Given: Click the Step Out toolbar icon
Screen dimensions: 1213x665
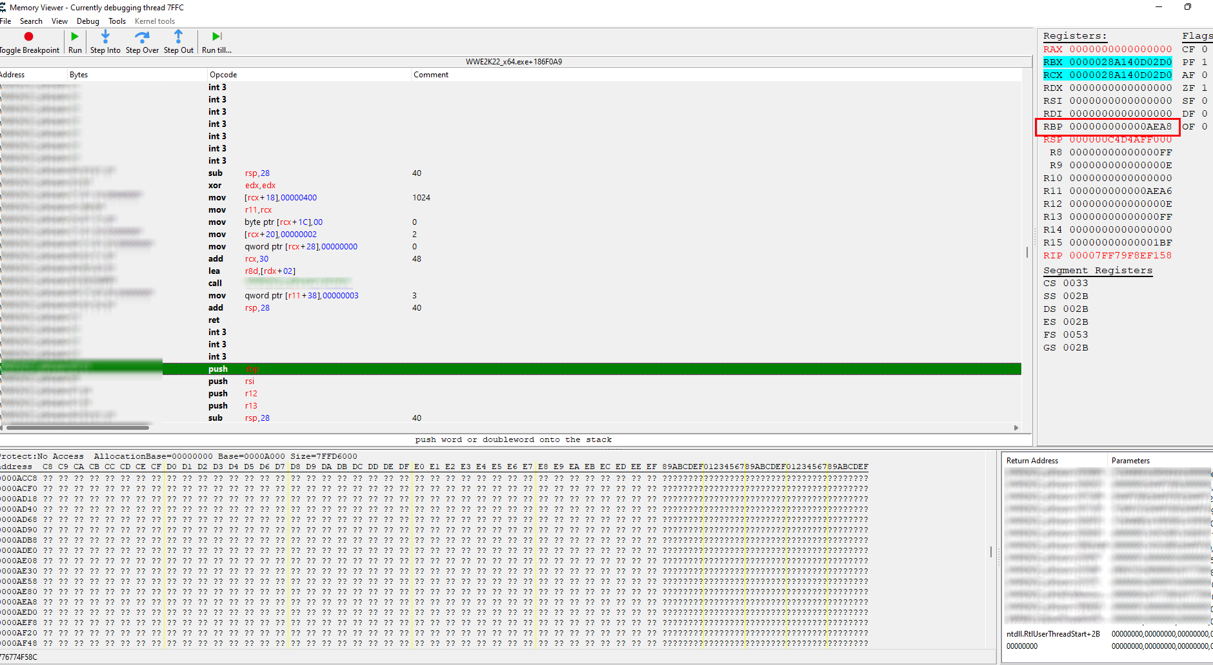Looking at the screenshot, I should (178, 37).
